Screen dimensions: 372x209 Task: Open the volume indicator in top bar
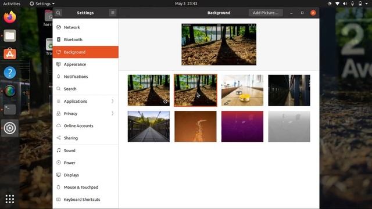[x=345, y=3]
